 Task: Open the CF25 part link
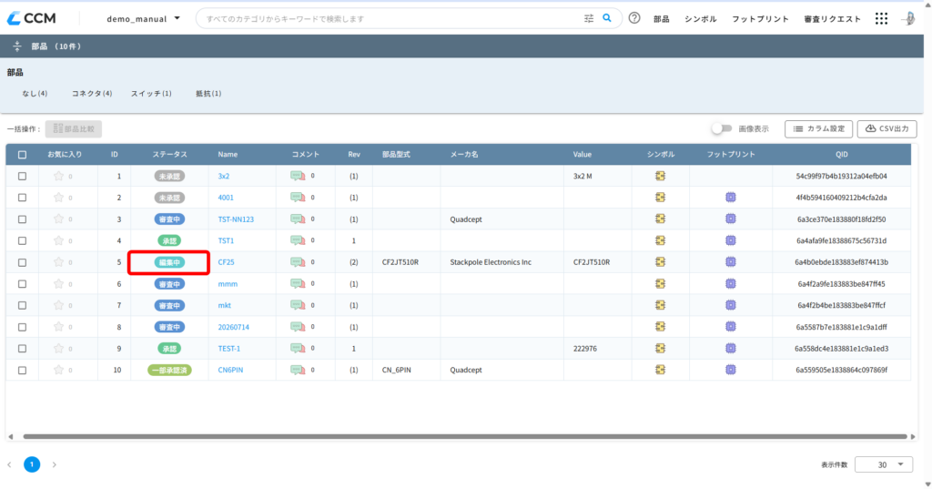tap(226, 262)
